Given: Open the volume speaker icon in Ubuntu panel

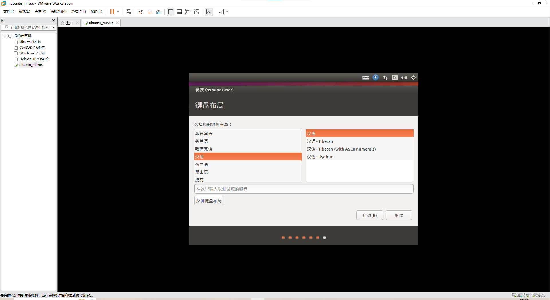Looking at the screenshot, I should [404, 78].
